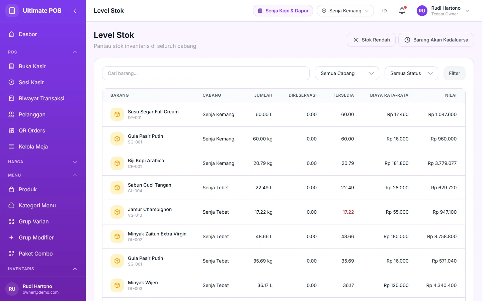This screenshot has width=482, height=301.
Task: Go to Buka Kasir
Action: pyautogui.click(x=43, y=66)
